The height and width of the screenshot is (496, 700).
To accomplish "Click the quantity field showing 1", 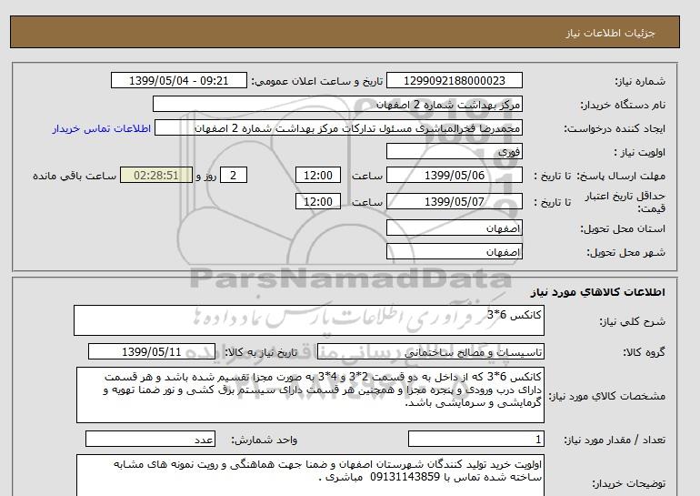I will pyautogui.click(x=475, y=440).
